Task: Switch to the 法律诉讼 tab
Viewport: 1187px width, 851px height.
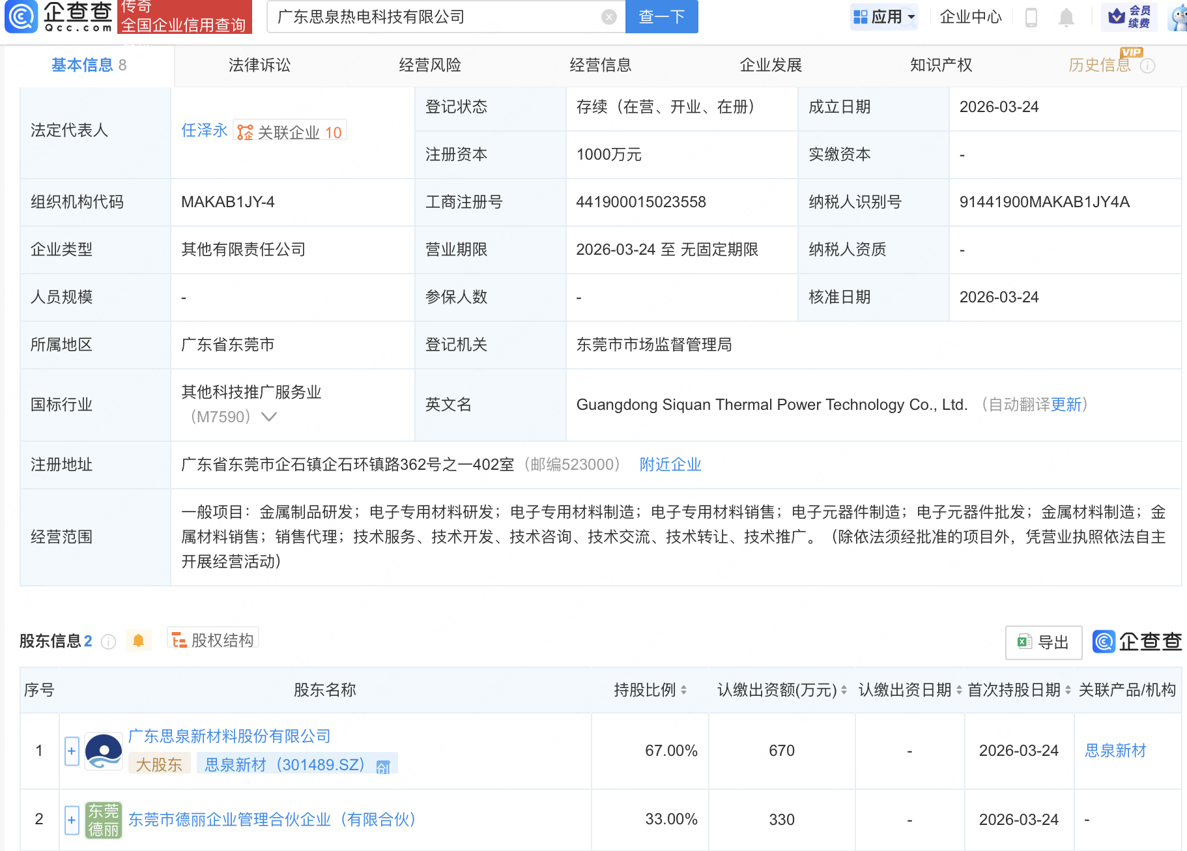Action: (x=259, y=65)
